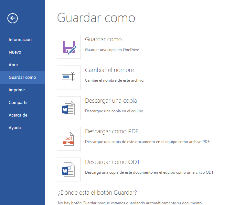Click the ODT download description text
This screenshot has width=234, height=205.
pos(150,172)
